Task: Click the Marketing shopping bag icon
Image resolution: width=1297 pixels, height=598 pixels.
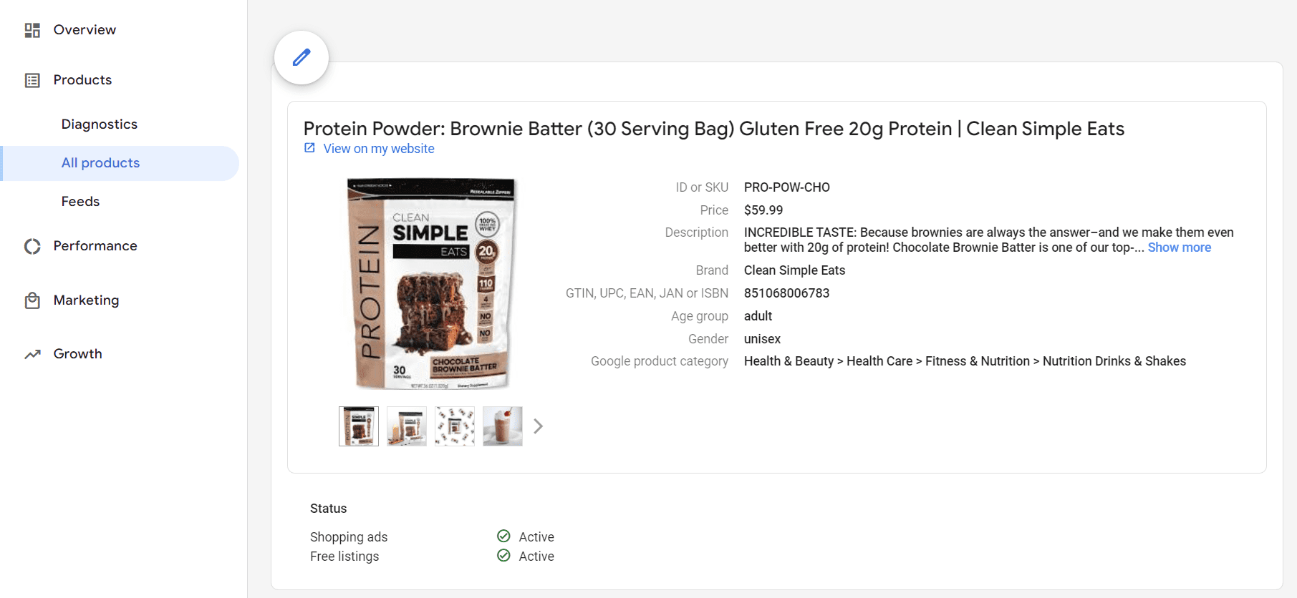Action: tap(32, 300)
